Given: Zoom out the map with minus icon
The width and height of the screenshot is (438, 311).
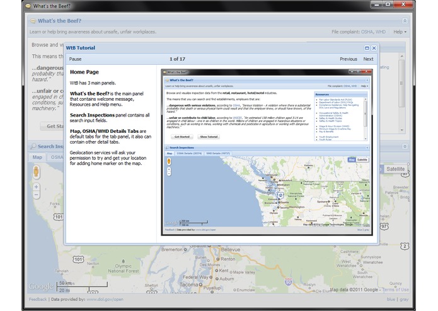Looking at the screenshot, I should pyautogui.click(x=37, y=195).
